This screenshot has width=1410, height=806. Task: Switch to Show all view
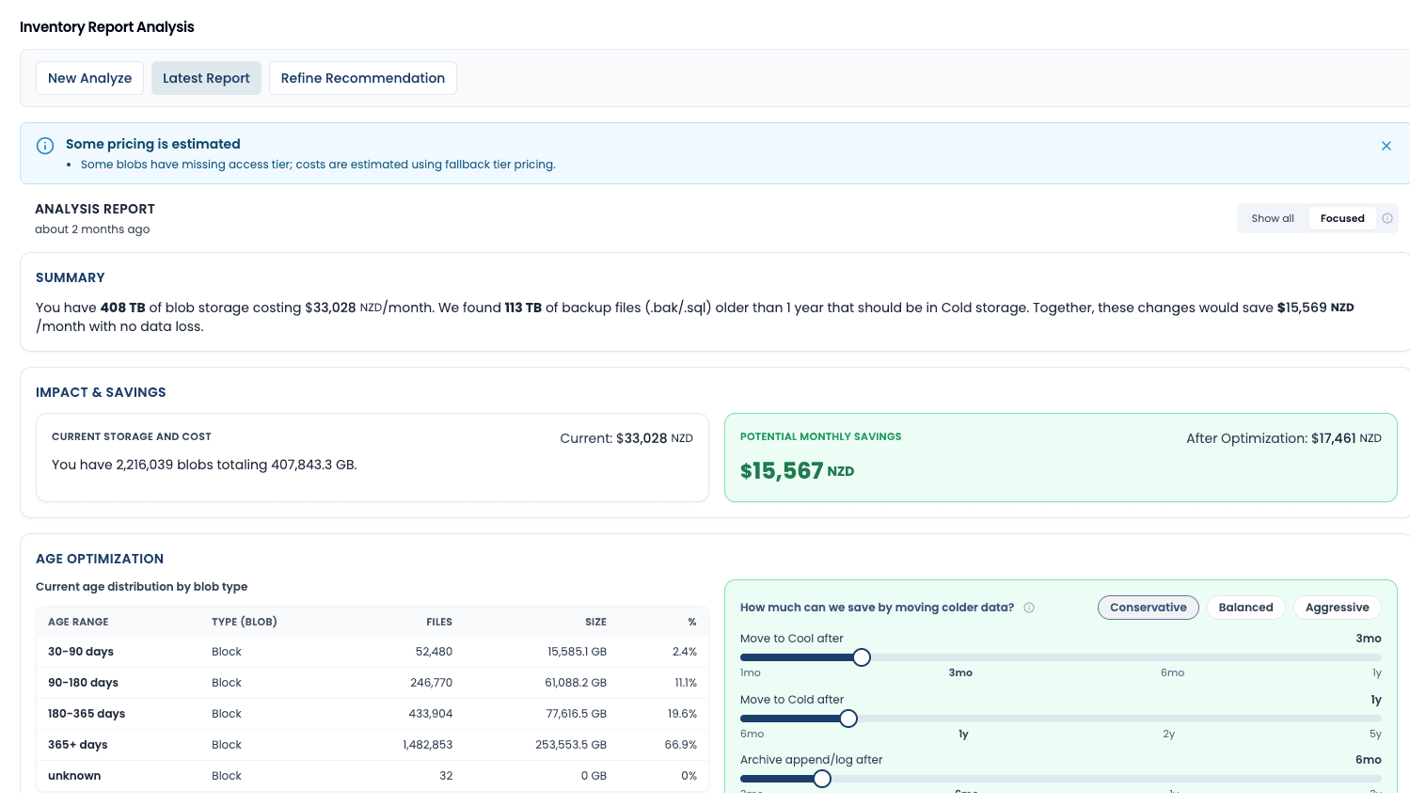coord(1272,218)
